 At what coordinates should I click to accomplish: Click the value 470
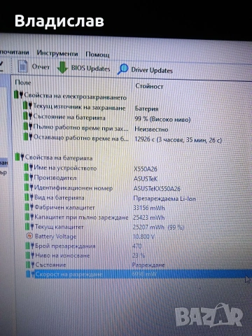(x=137, y=246)
